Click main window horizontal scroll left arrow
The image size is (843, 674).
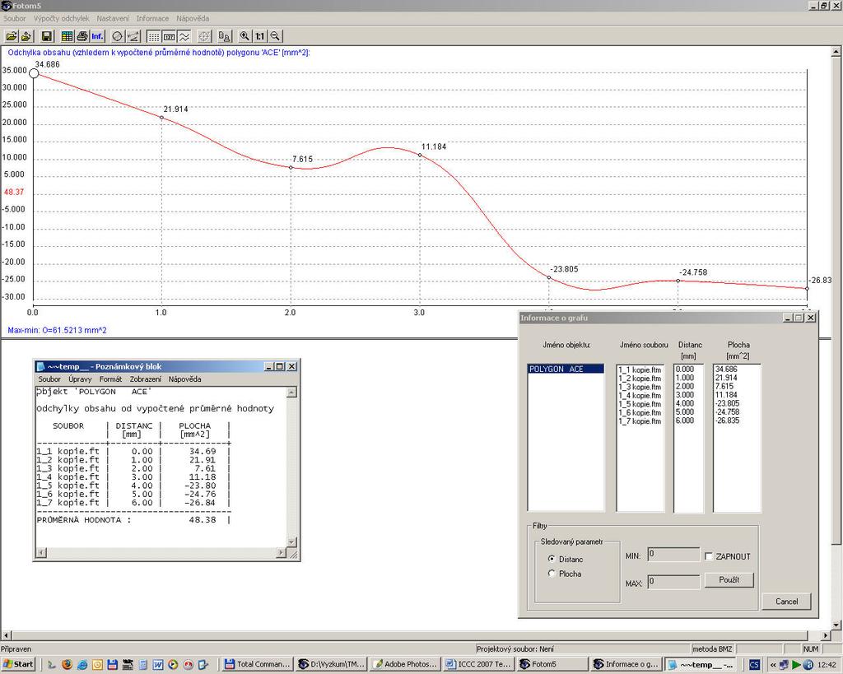pyautogui.click(x=6, y=635)
